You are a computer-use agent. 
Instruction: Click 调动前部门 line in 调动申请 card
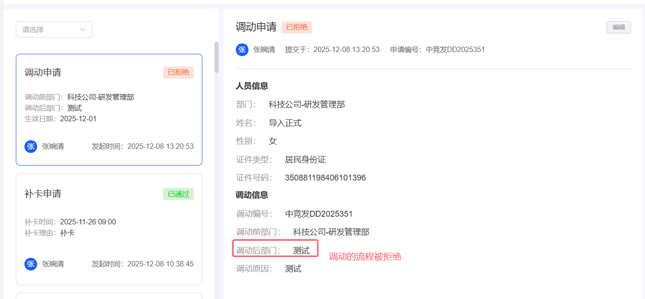(x=79, y=97)
